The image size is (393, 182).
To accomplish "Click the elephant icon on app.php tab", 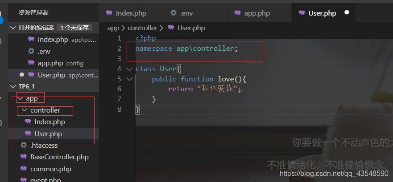I will 238,13.
